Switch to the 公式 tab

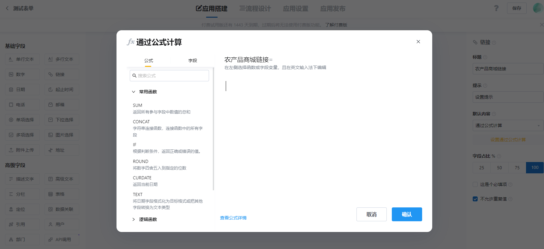pos(148,61)
